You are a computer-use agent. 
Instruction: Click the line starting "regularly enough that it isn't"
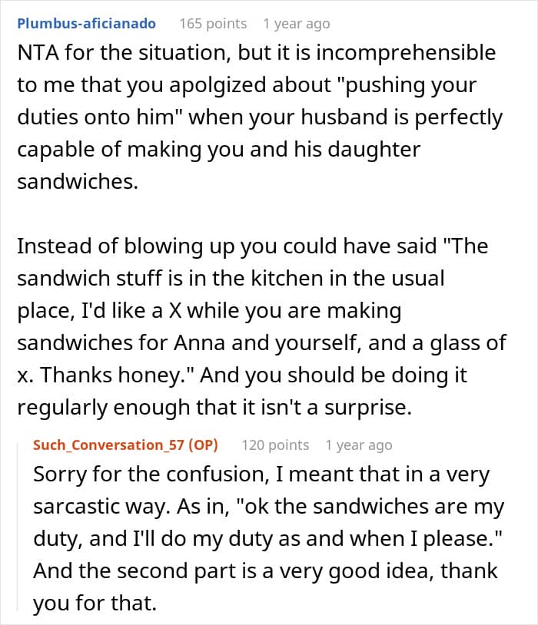point(214,408)
